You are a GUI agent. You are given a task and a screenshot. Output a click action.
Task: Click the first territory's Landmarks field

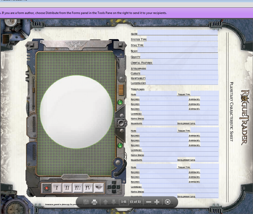click(180, 113)
